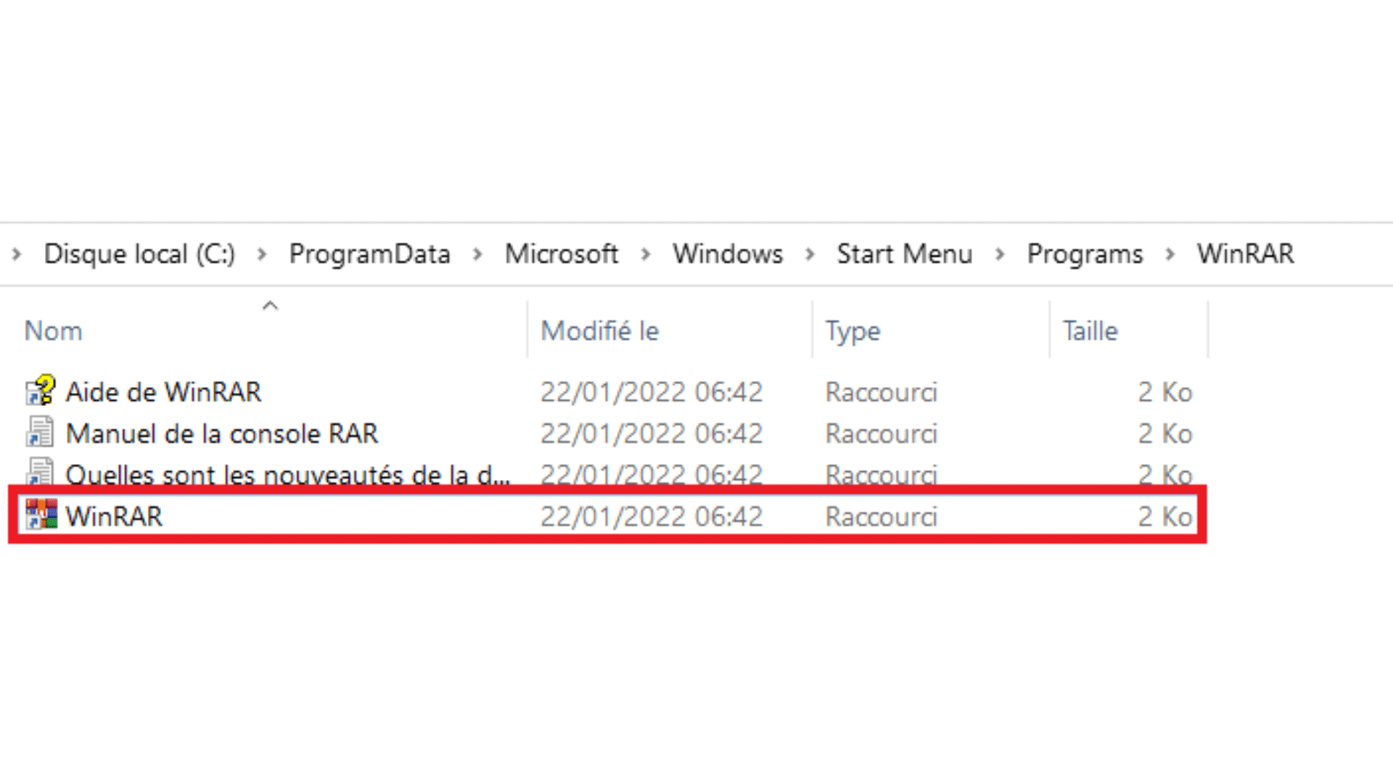Click the Raccourci type of Manuel de la console
1393x783 pixels.
click(x=881, y=434)
